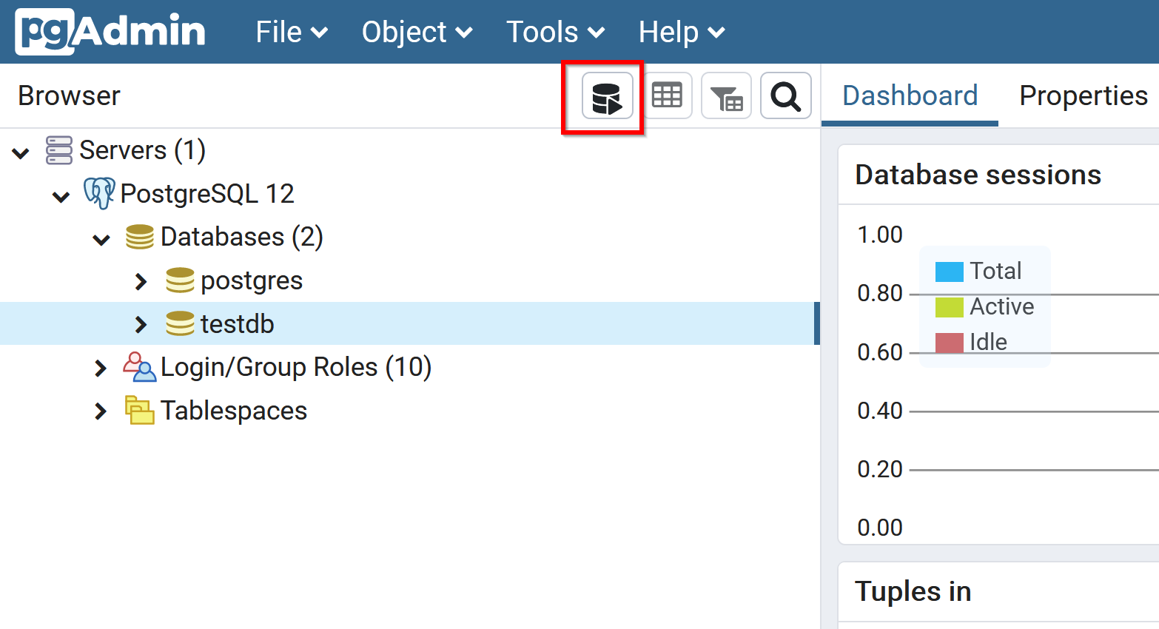Viewport: 1159px width, 629px height.
Task: Collapse the Servers tree node
Action: click(21, 152)
